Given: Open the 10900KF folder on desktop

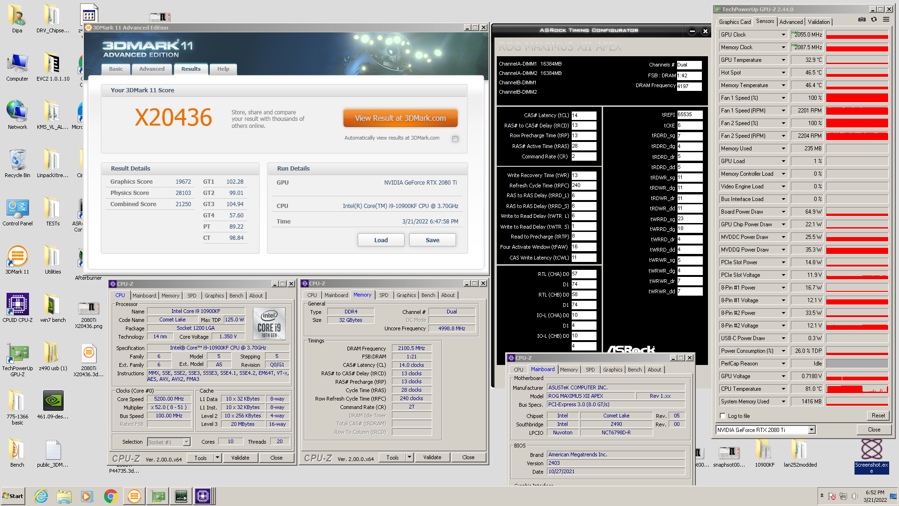Looking at the screenshot, I should tap(765, 453).
